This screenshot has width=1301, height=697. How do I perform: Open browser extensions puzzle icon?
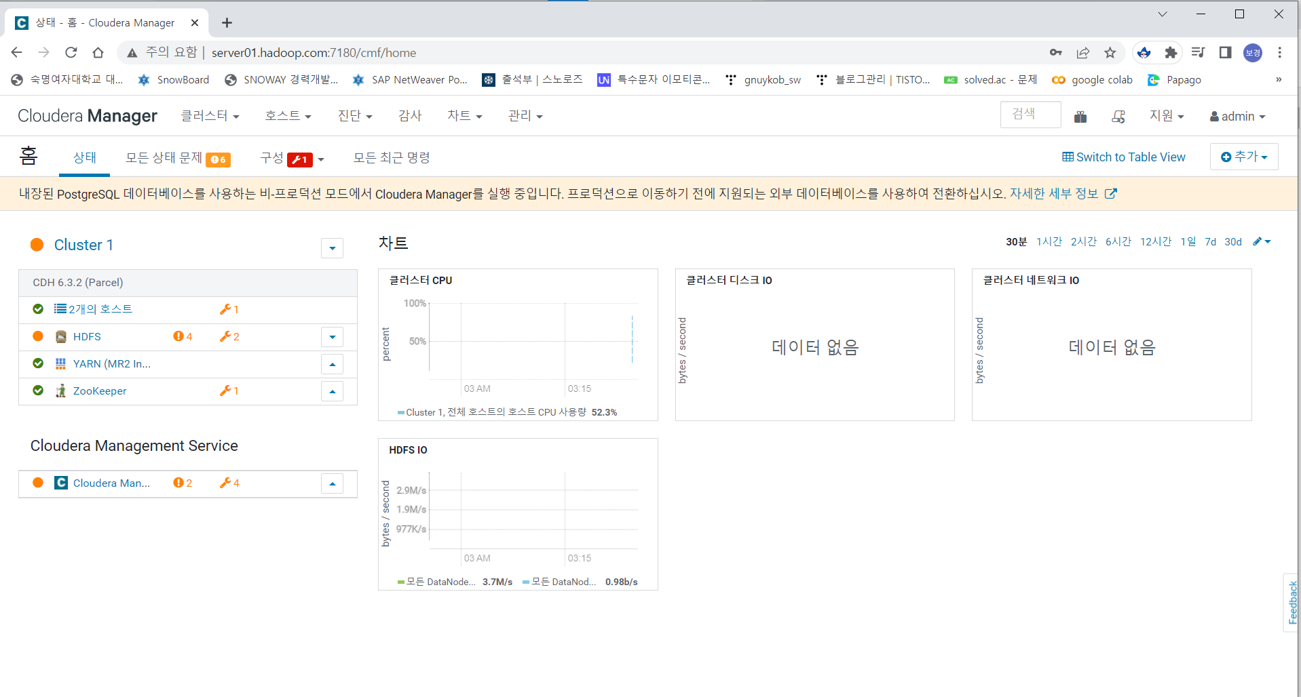point(1171,52)
